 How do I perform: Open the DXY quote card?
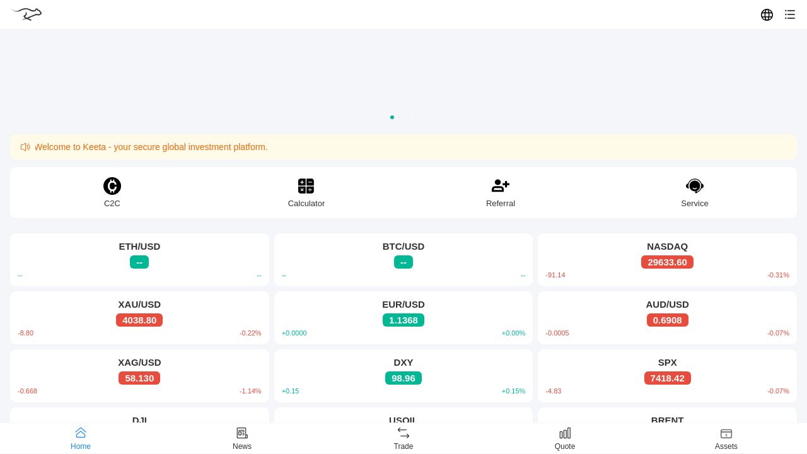(403, 376)
